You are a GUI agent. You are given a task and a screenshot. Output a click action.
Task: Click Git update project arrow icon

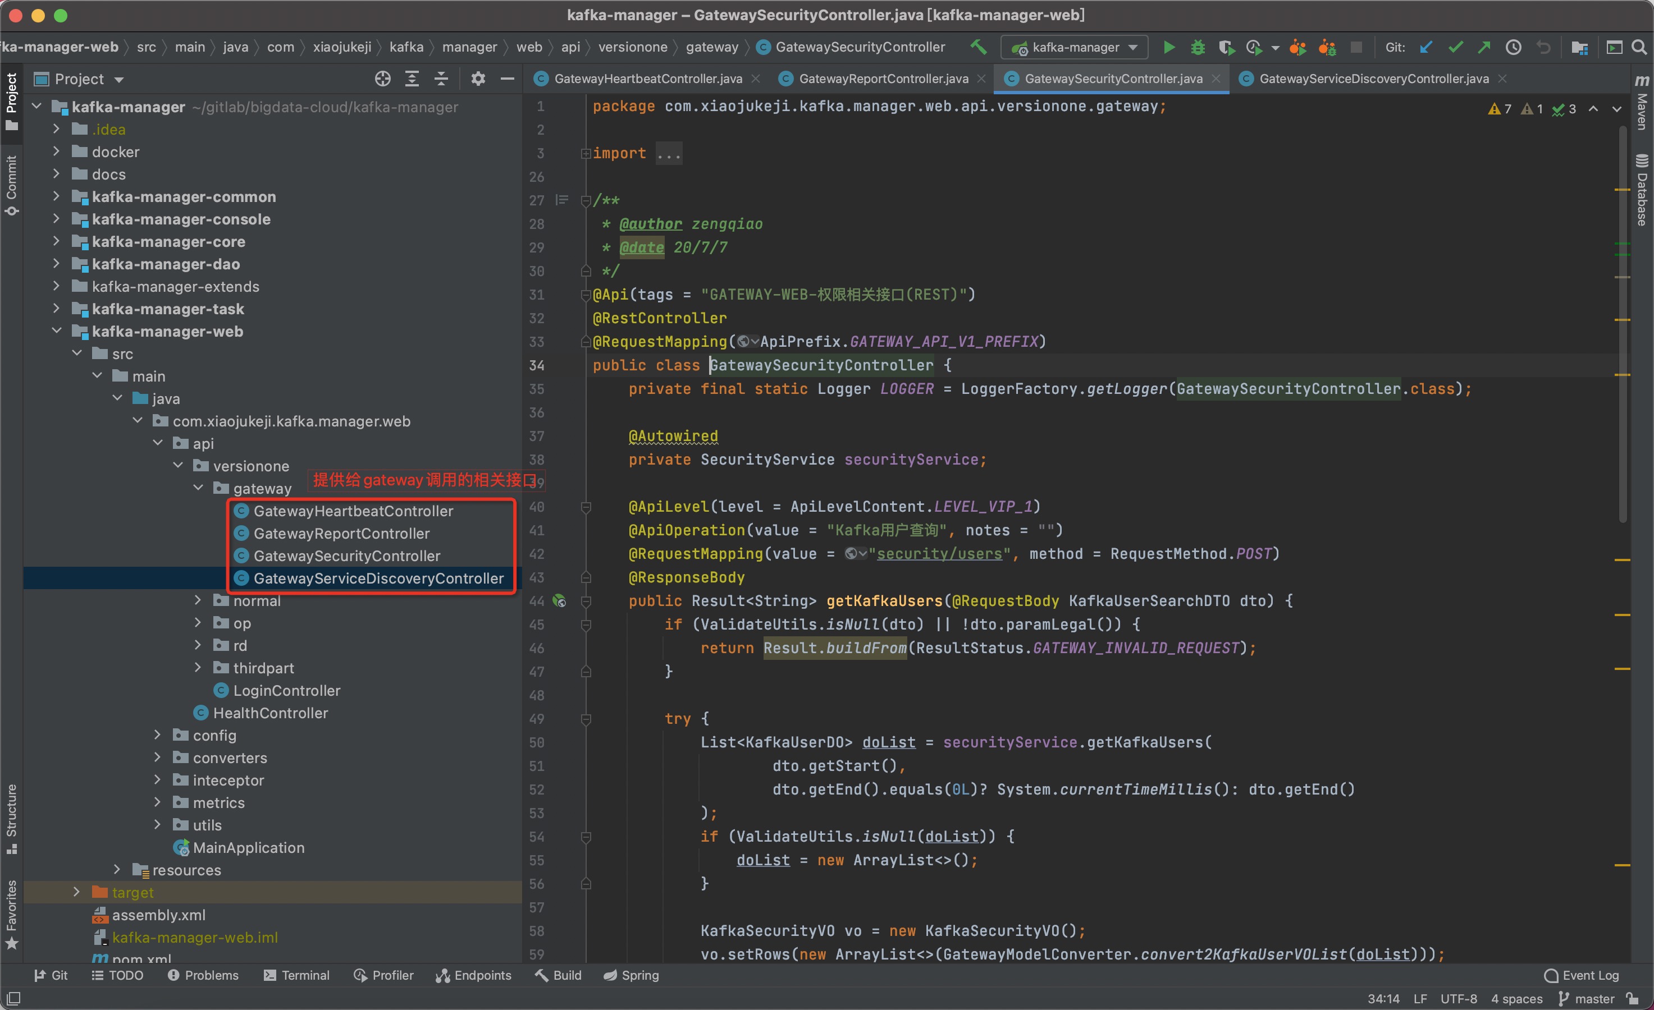tap(1427, 47)
